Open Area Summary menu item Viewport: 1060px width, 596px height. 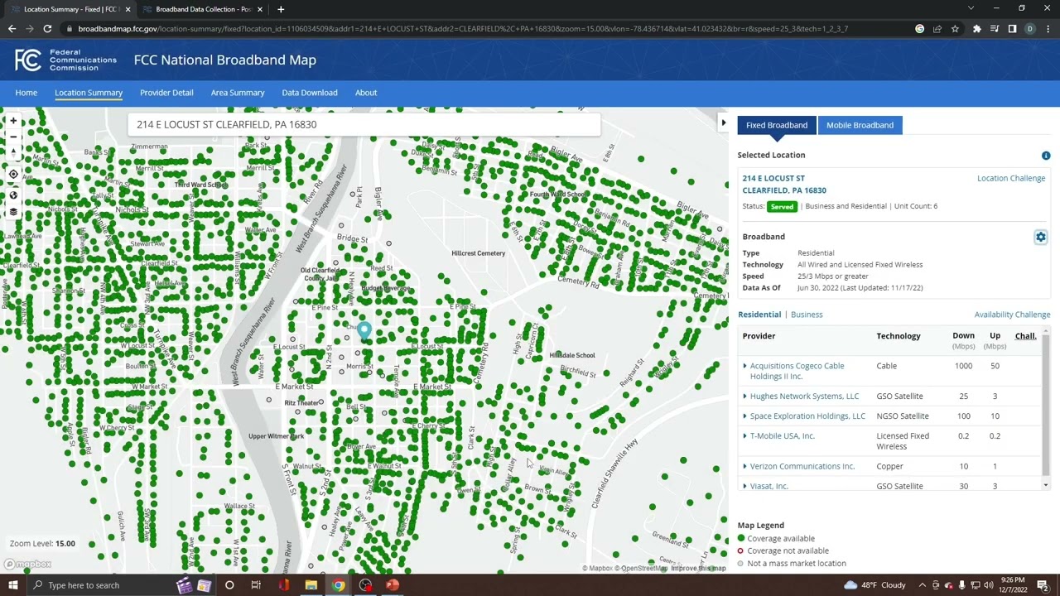pyautogui.click(x=238, y=93)
